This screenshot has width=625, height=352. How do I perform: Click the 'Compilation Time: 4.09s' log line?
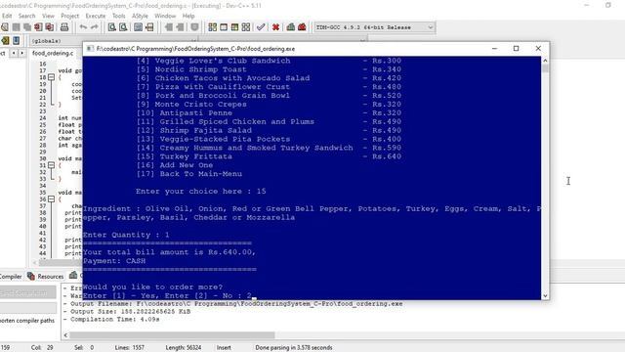[115, 320]
